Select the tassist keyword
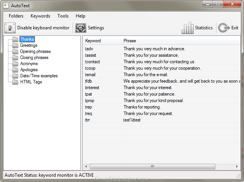Viewport: 244px width, 182px height. (x=90, y=55)
